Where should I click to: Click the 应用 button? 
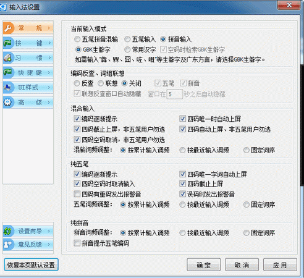tap(280, 265)
